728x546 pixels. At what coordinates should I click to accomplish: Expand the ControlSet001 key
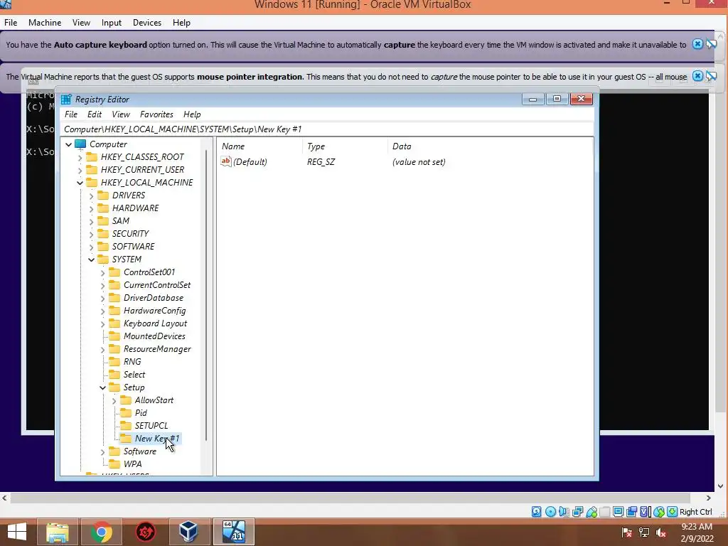102,273
